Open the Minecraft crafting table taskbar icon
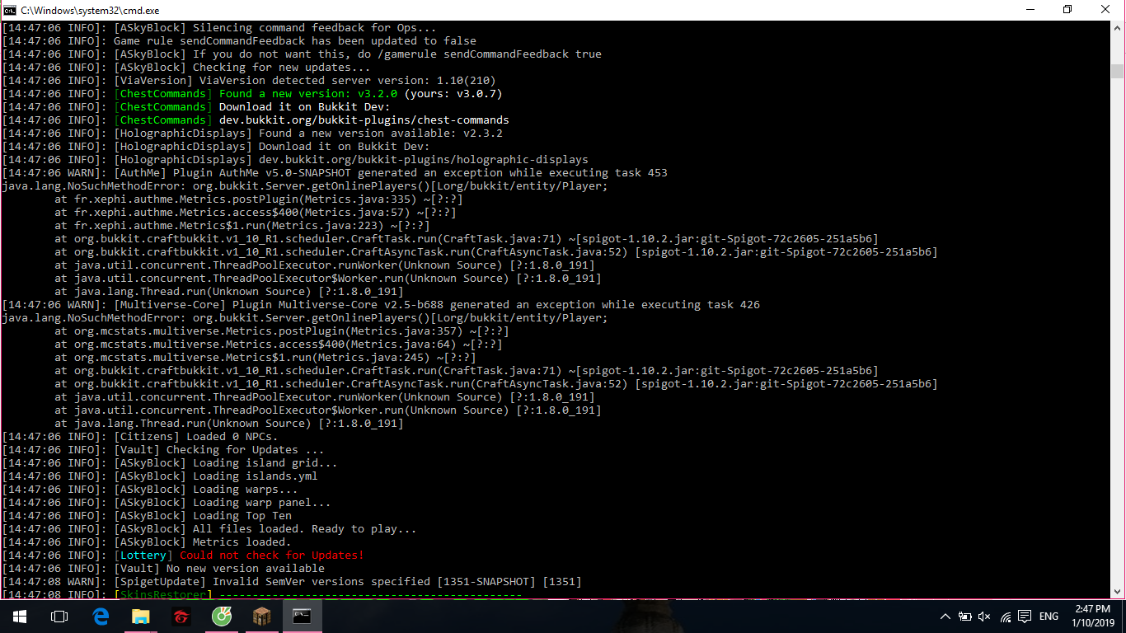Image resolution: width=1126 pixels, height=633 pixels. [262, 617]
